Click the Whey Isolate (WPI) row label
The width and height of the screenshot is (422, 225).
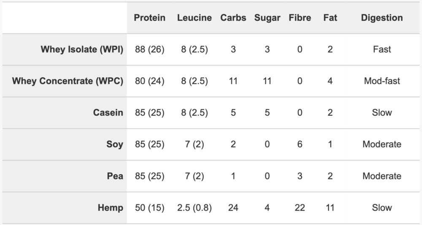pyautogui.click(x=82, y=49)
